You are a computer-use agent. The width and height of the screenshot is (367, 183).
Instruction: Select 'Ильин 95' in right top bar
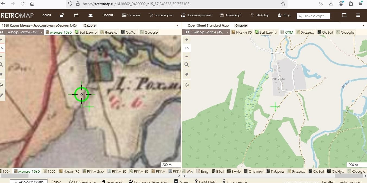click(x=241, y=32)
